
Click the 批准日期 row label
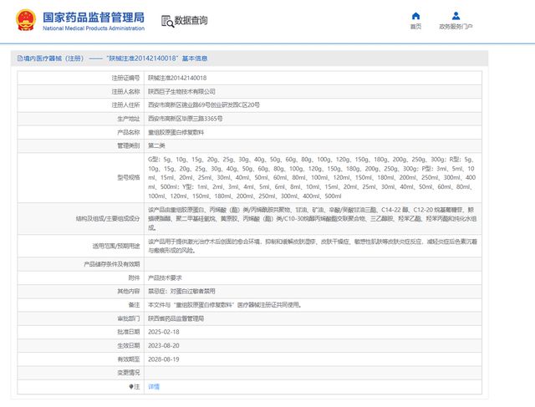point(129,332)
